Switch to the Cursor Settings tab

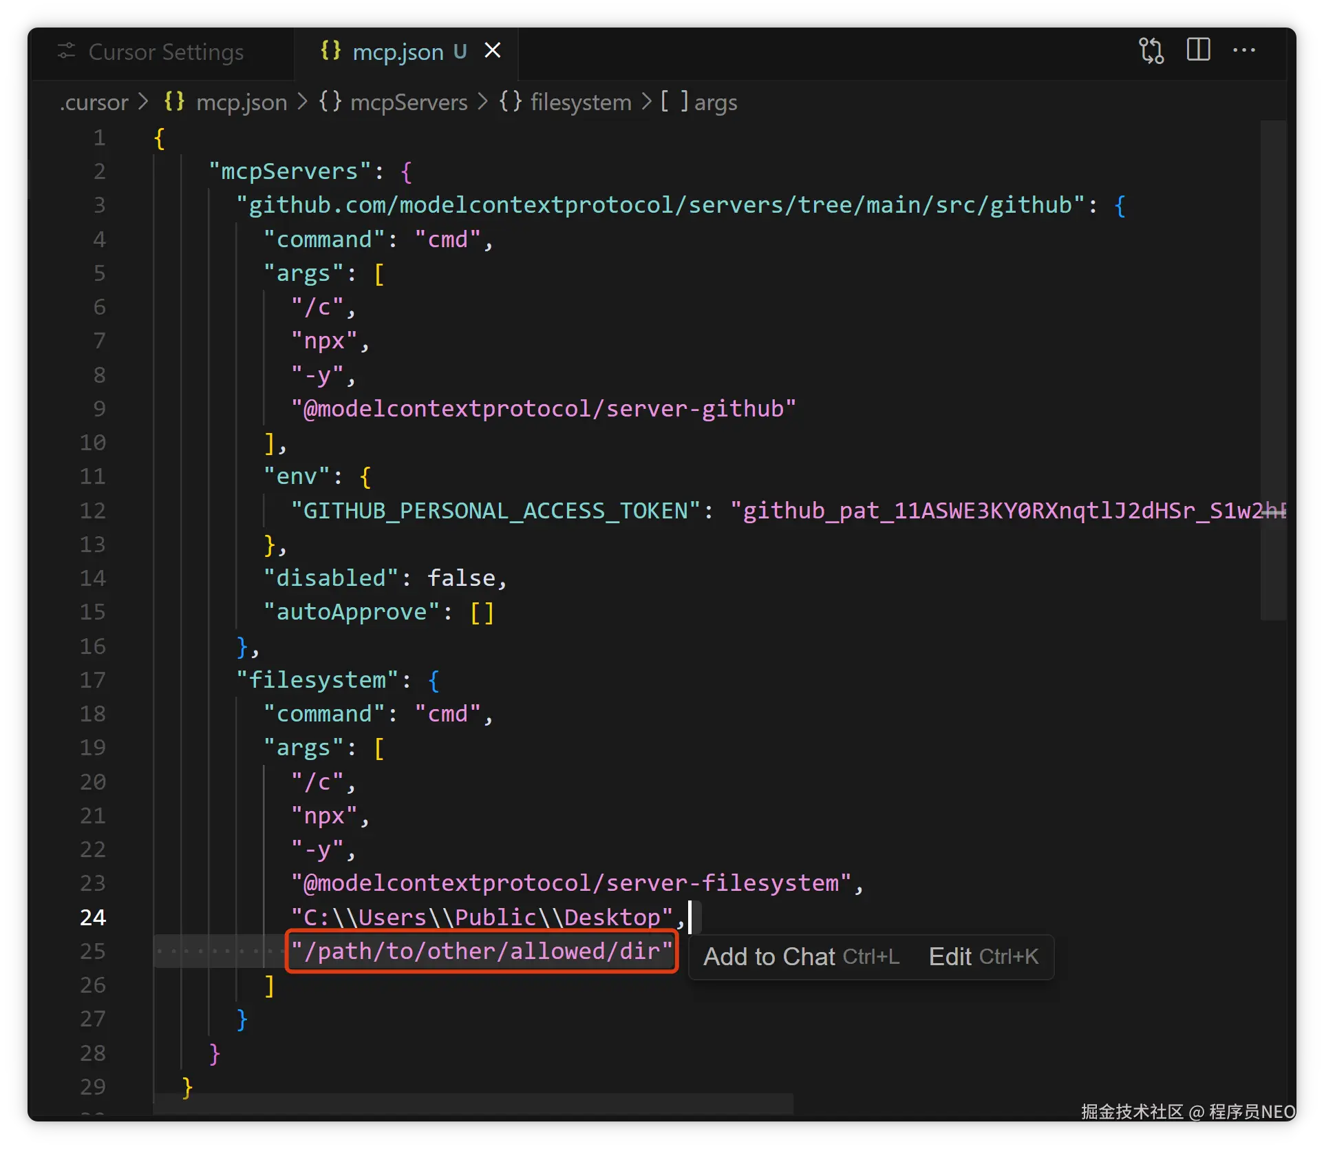pos(165,52)
